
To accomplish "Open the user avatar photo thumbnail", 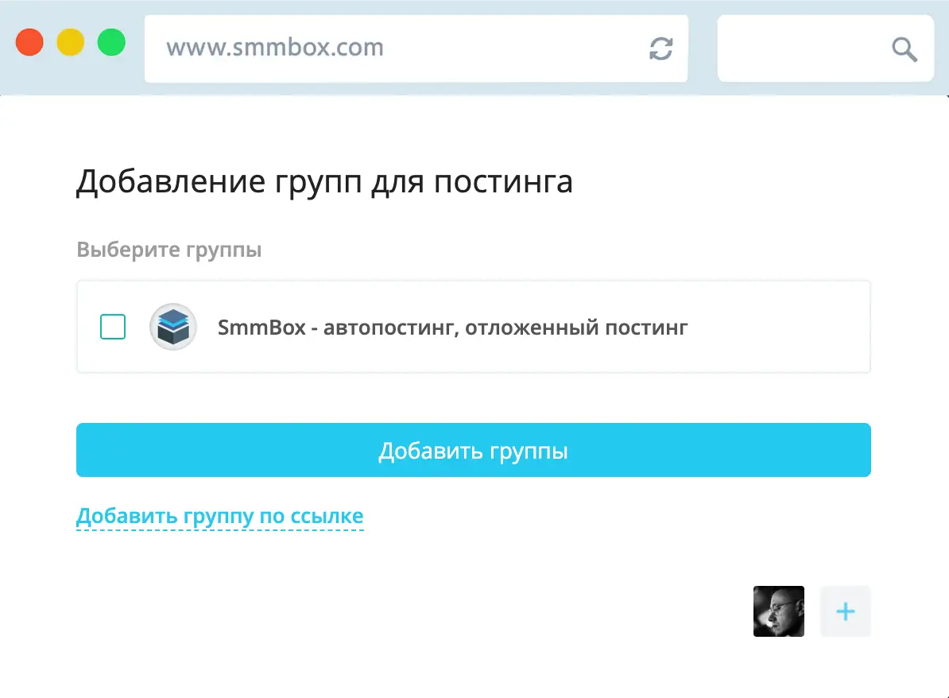I will tap(779, 611).
